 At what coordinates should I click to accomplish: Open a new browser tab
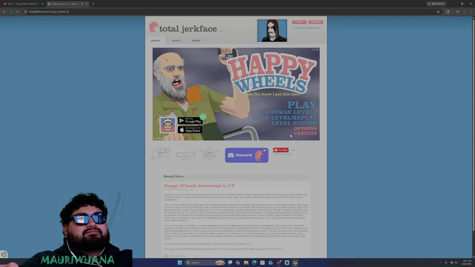[x=93, y=4]
